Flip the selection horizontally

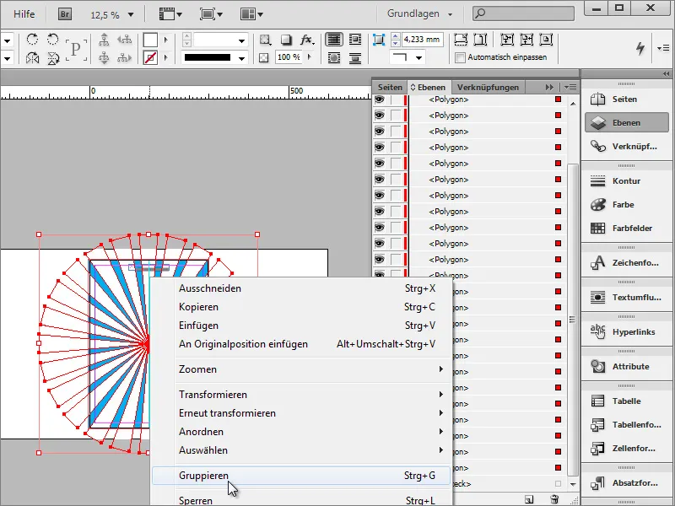click(x=32, y=57)
